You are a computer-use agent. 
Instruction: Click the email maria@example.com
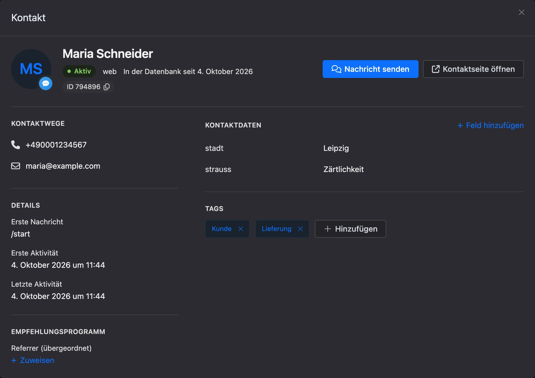point(63,166)
